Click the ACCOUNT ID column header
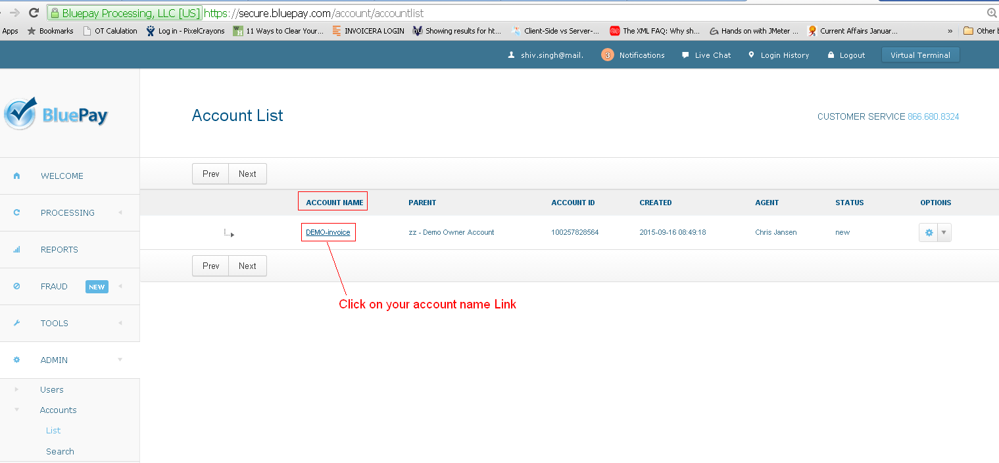Image resolution: width=999 pixels, height=463 pixels. 573,203
